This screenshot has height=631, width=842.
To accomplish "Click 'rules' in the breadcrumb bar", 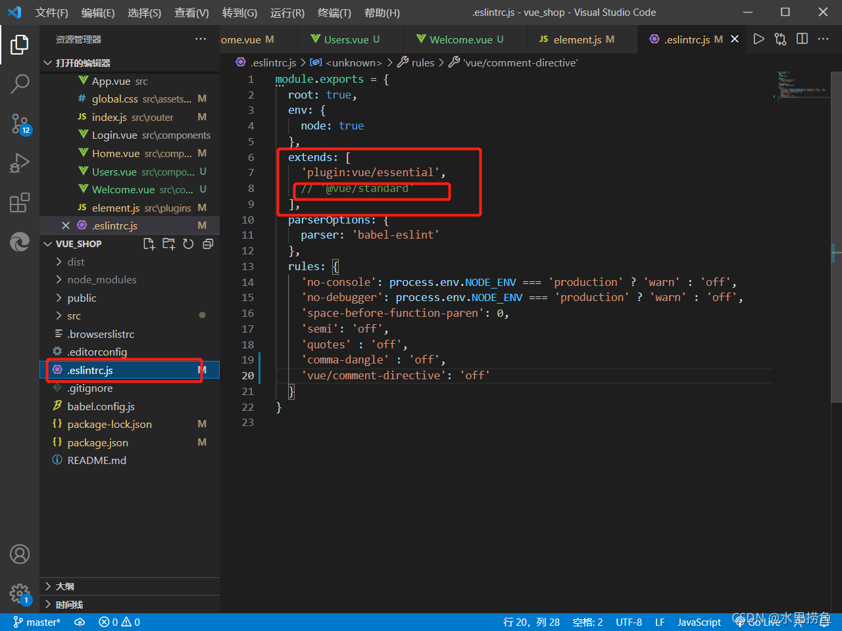I will [424, 62].
